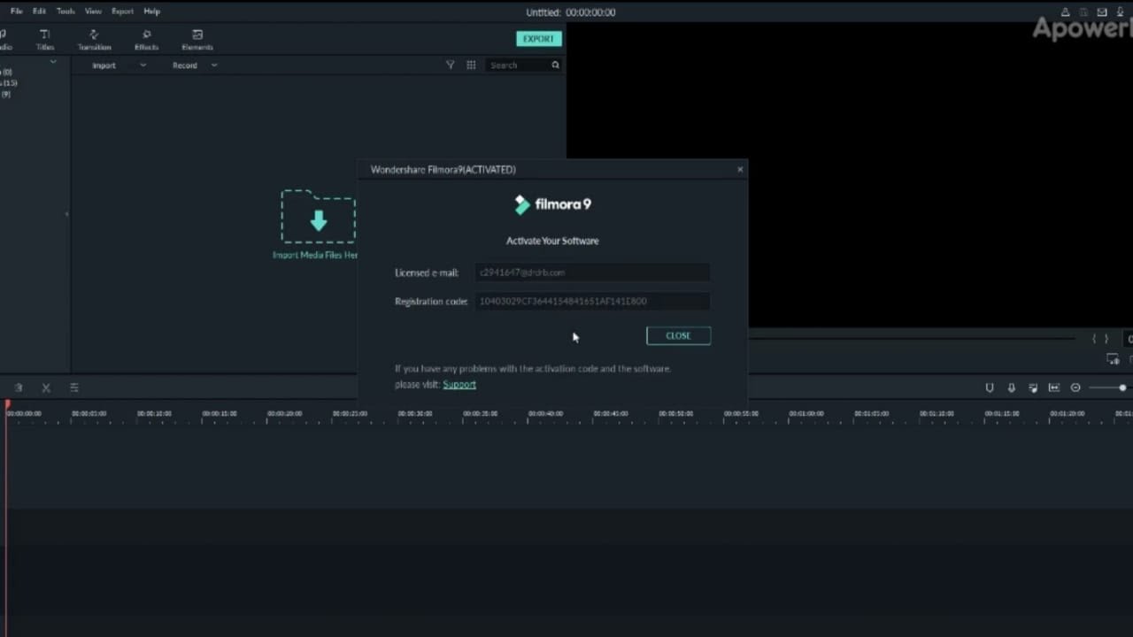The width and height of the screenshot is (1133, 637).
Task: Click the record voiceover microphone icon
Action: [x=1011, y=388]
